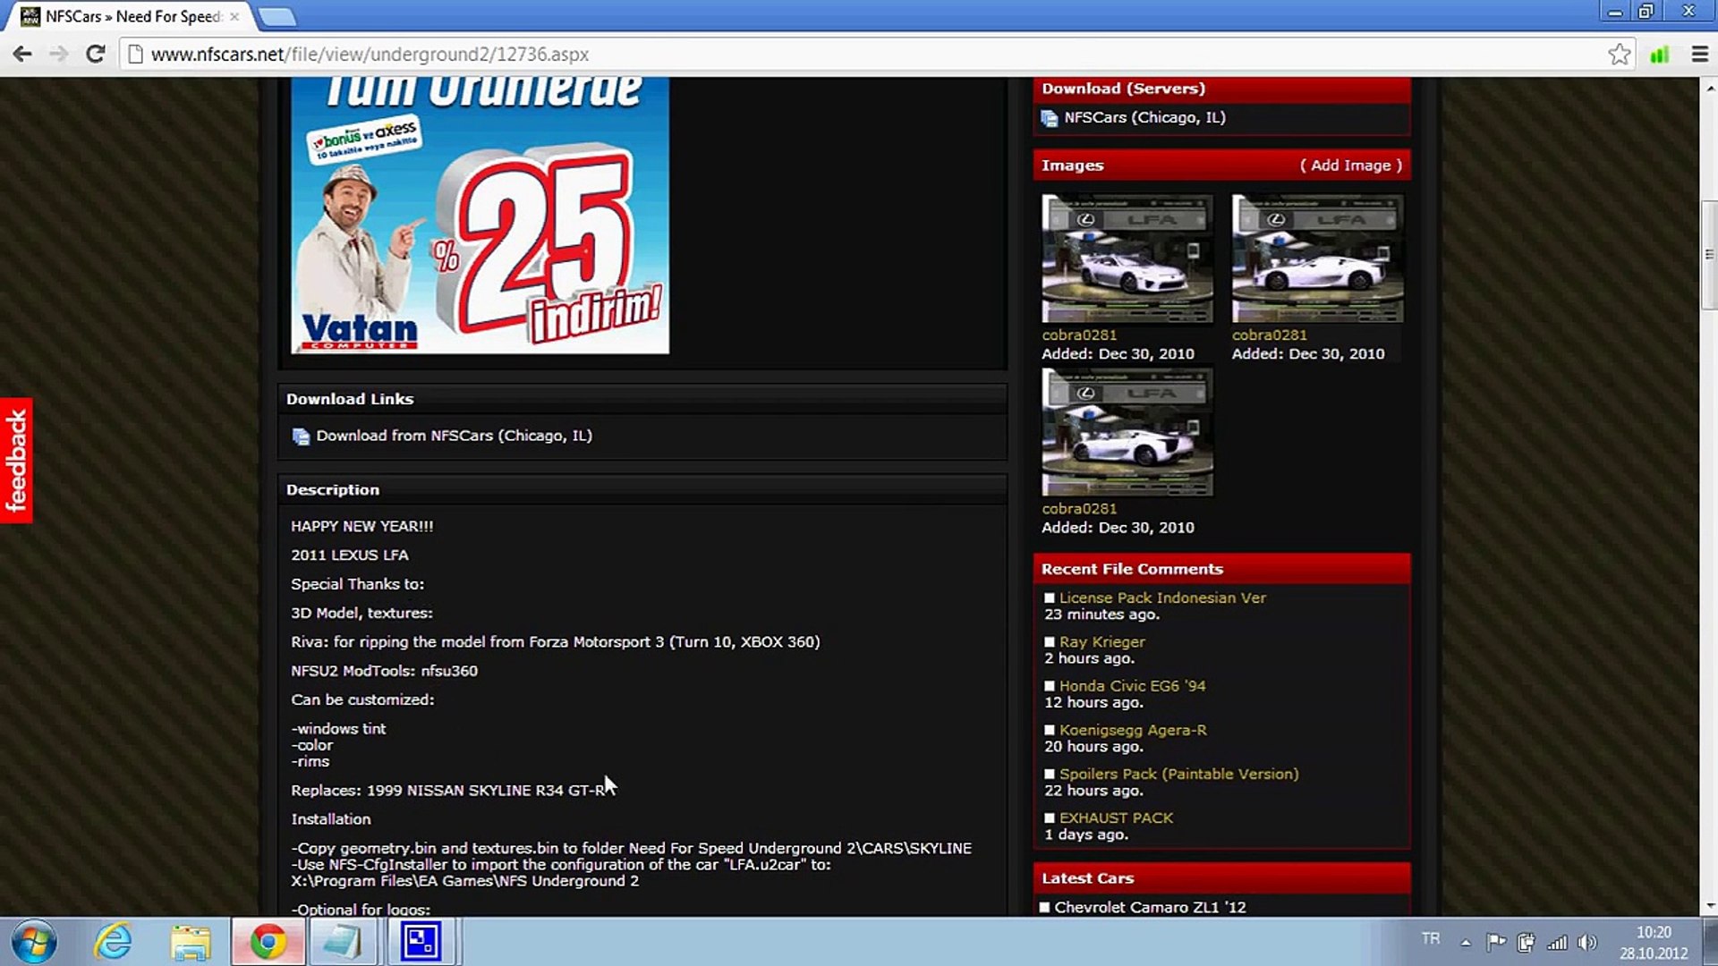Viewport: 1718px width, 966px height.
Task: Open Internet Explorer from the taskbar
Action: 114,942
